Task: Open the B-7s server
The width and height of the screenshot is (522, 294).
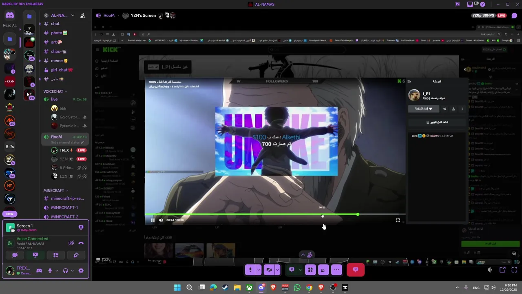Action: (x=10, y=147)
